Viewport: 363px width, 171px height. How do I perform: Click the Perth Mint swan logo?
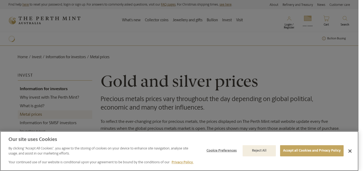[x=12, y=20]
